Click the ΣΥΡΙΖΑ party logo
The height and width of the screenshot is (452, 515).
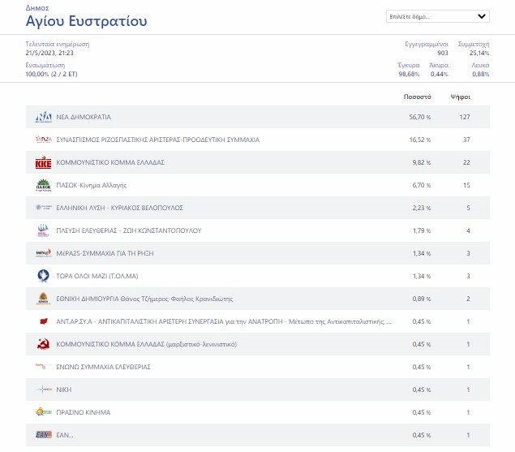(x=43, y=140)
